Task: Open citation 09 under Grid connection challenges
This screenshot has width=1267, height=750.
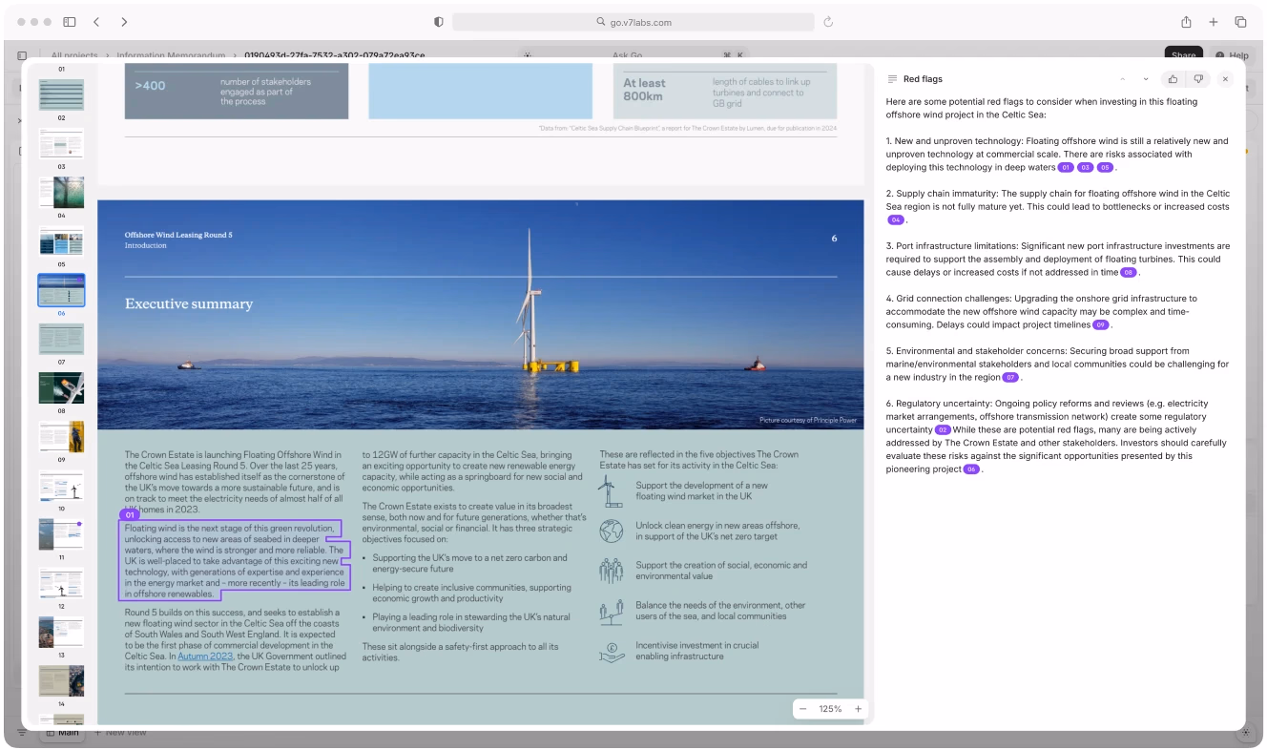Action: tap(1101, 325)
